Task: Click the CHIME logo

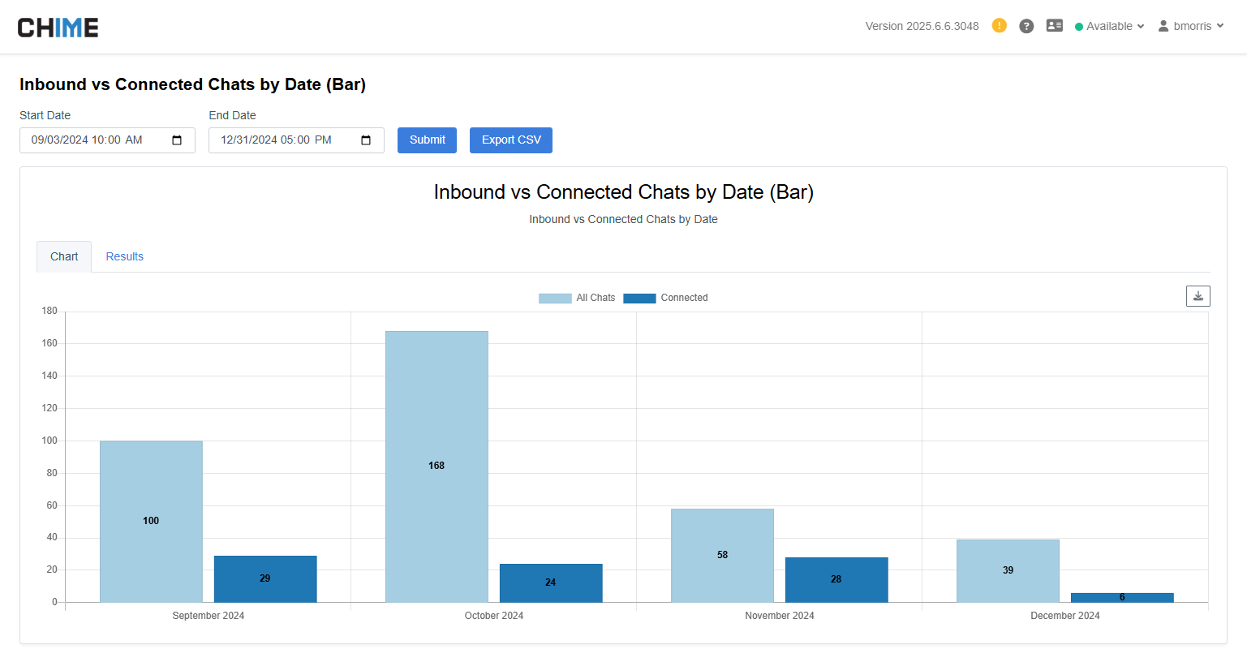Action: 58,28
